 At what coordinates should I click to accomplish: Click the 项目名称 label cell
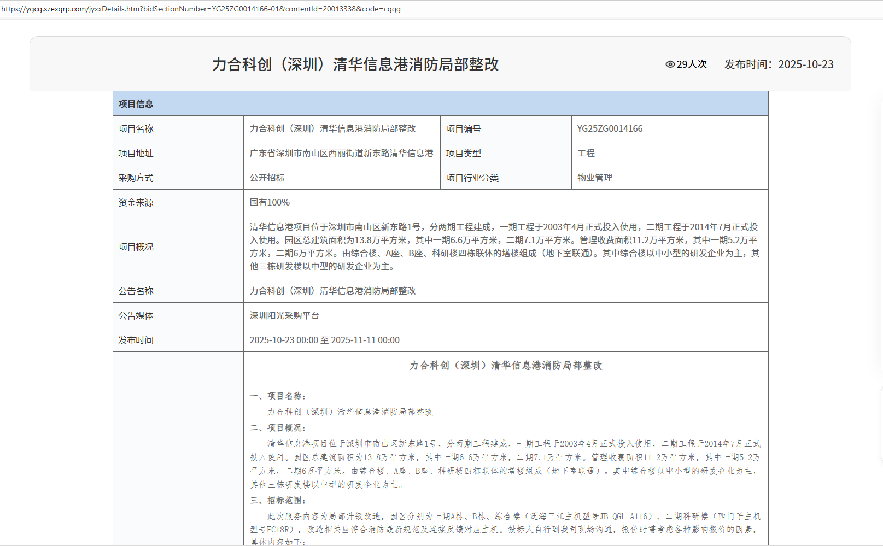pyautogui.click(x=136, y=129)
